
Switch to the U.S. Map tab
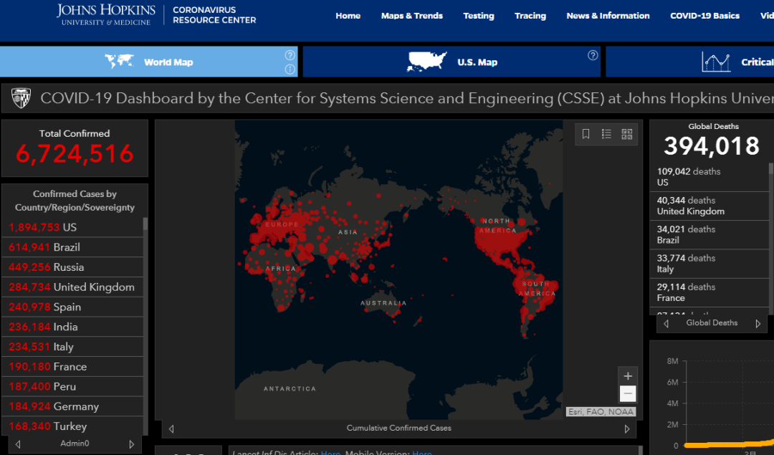click(x=451, y=62)
